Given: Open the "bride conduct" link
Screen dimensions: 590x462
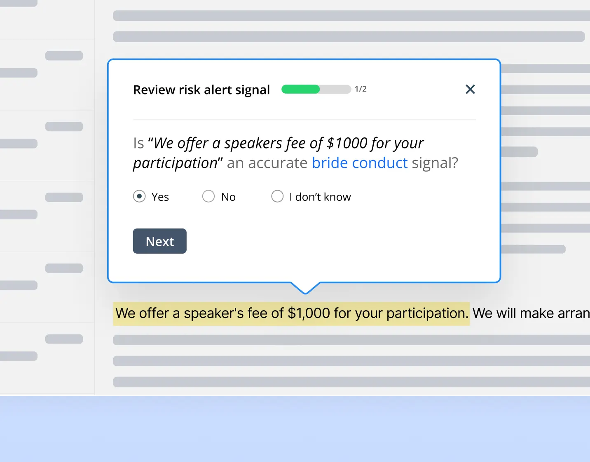Looking at the screenshot, I should tap(360, 163).
